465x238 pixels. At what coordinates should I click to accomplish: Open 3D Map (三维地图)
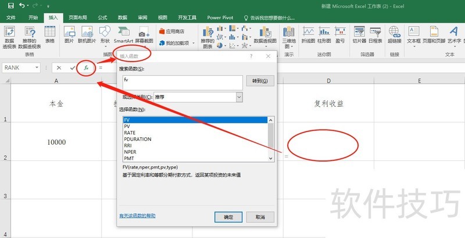pyautogui.click(x=289, y=37)
